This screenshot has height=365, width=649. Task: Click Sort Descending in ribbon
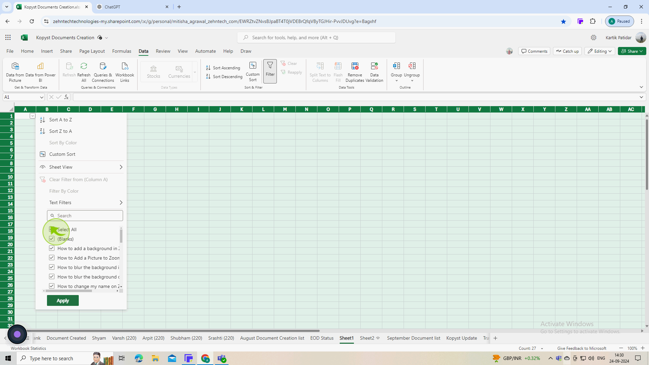224,76
